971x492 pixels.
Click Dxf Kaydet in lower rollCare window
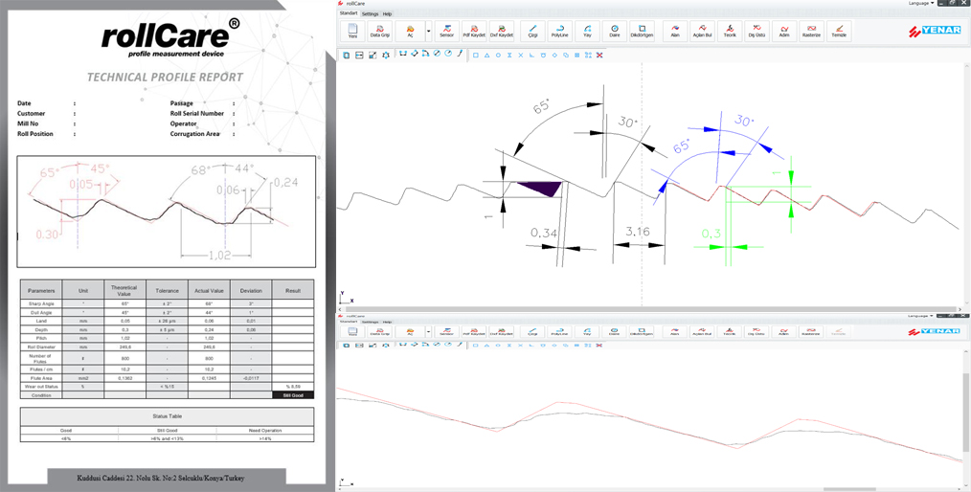(502, 332)
